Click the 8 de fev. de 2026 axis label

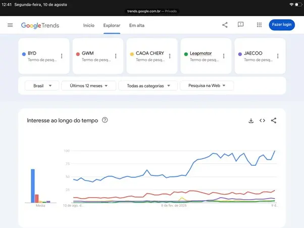pos(174,205)
